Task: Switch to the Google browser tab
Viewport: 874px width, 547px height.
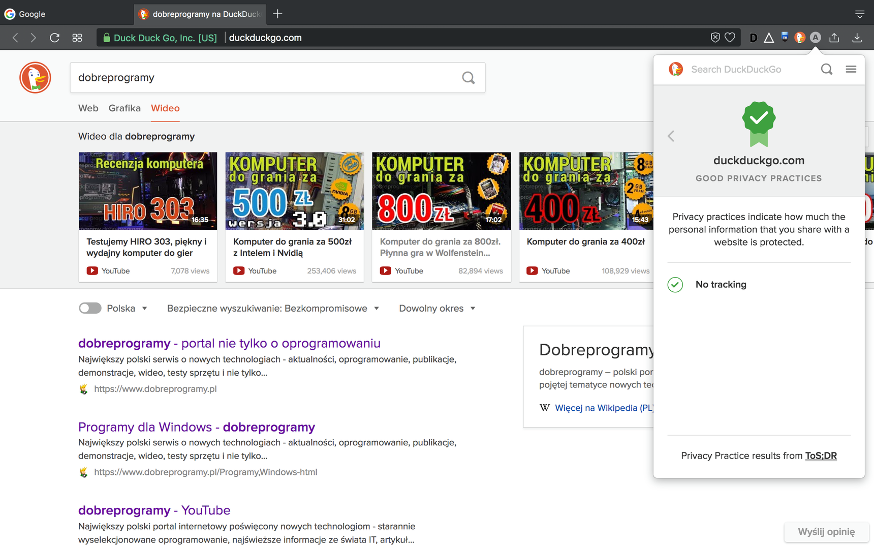Action: [66, 14]
